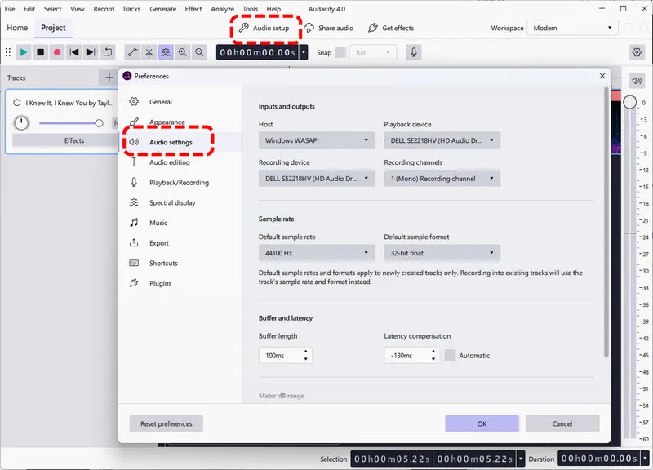Click Share audio cloud button
Image resolution: width=653 pixels, height=470 pixels.
tap(329, 28)
